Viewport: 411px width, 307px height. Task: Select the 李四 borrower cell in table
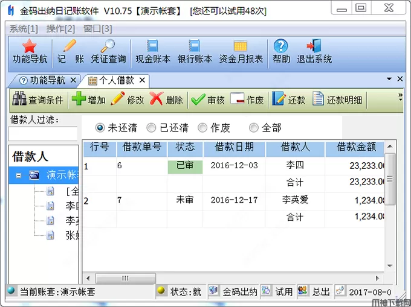coord(295,165)
